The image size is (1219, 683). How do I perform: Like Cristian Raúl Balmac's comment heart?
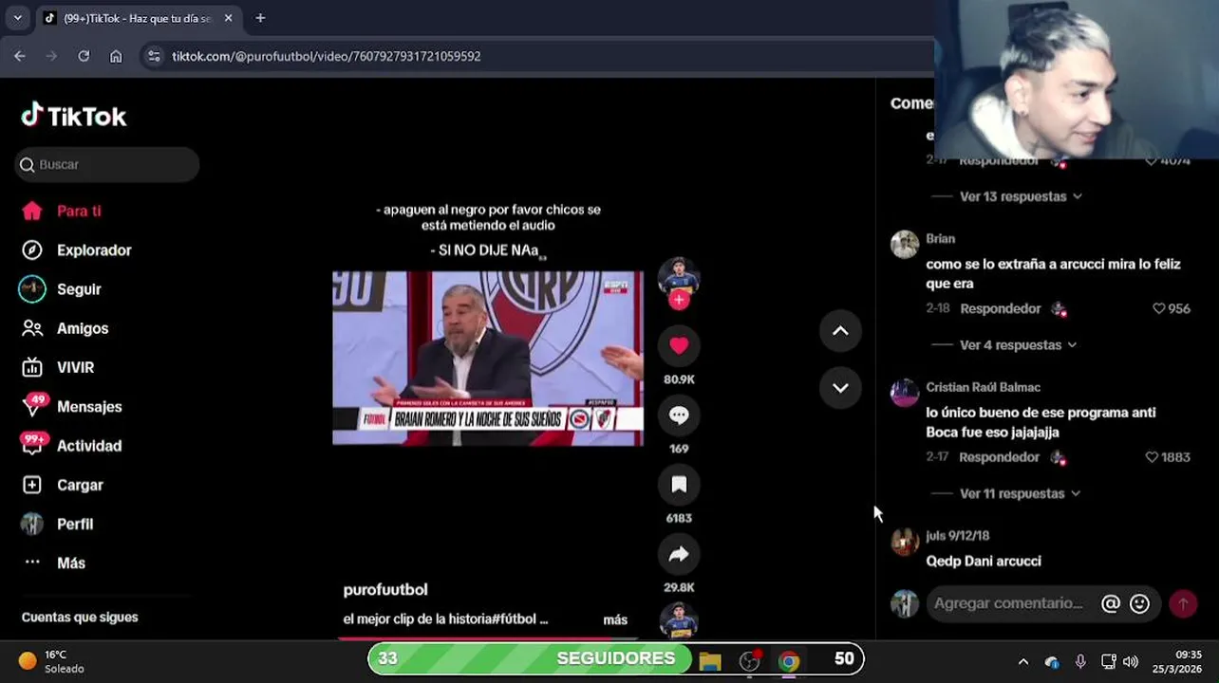pos(1152,457)
